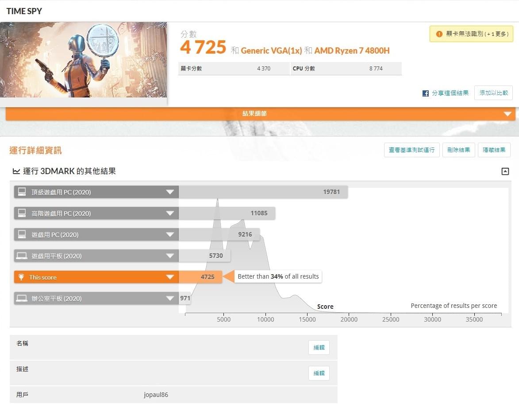Click the chart icon beside 運行 3DMARK heading
Viewport: 519px width, 404px height.
16,171
